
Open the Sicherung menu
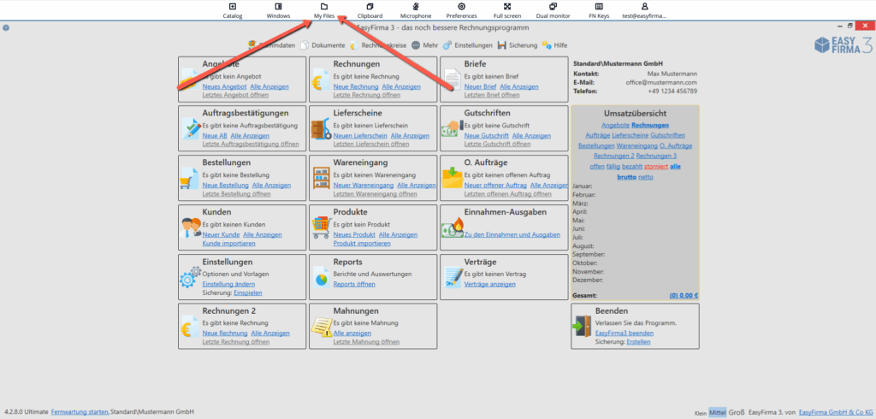point(518,45)
